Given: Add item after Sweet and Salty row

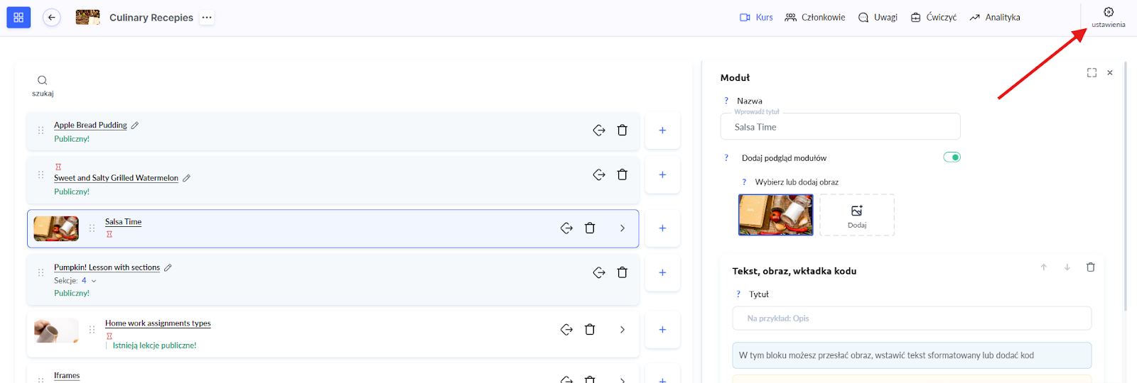Looking at the screenshot, I should 662,175.
